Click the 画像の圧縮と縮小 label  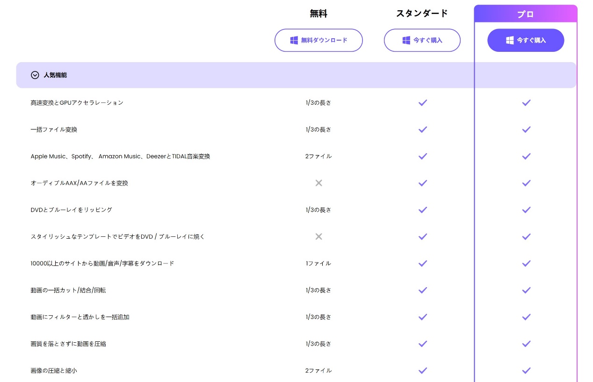point(54,371)
